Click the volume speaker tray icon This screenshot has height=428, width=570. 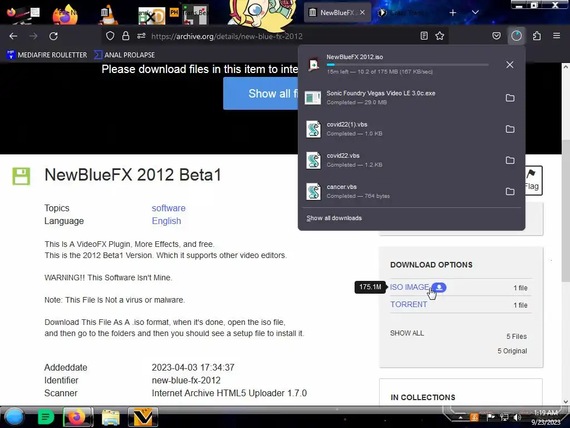click(x=517, y=417)
